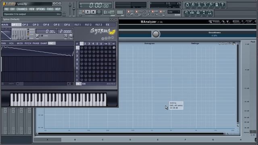Select RM matrix mode button
Viewport: 258px width, 145px height.
click(84, 84)
